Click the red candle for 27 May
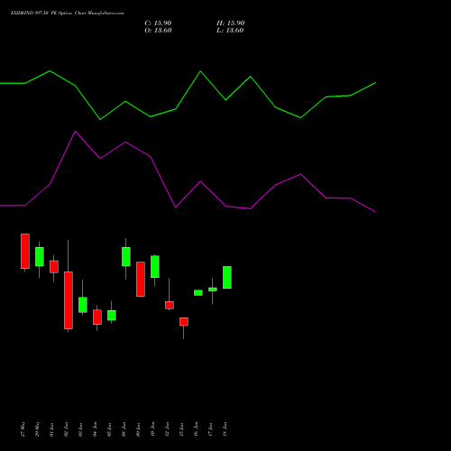 pos(25,251)
